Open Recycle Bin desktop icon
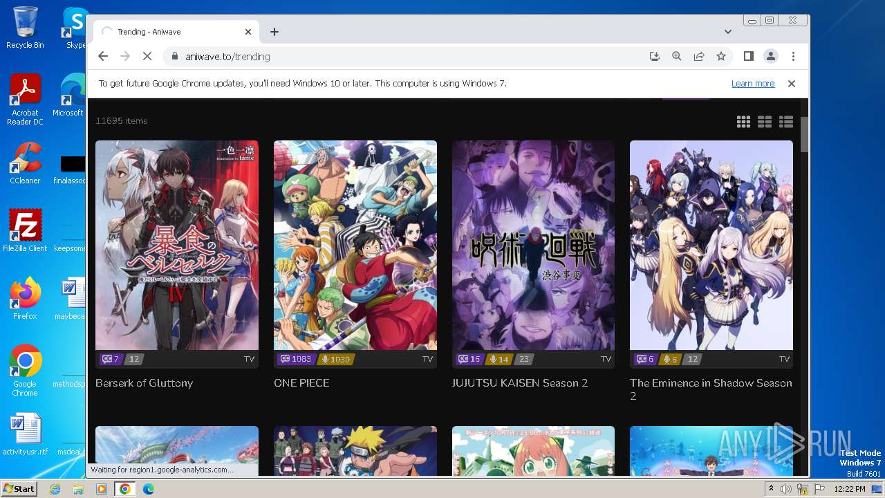Viewport: 885px width, 498px height. coord(25,28)
